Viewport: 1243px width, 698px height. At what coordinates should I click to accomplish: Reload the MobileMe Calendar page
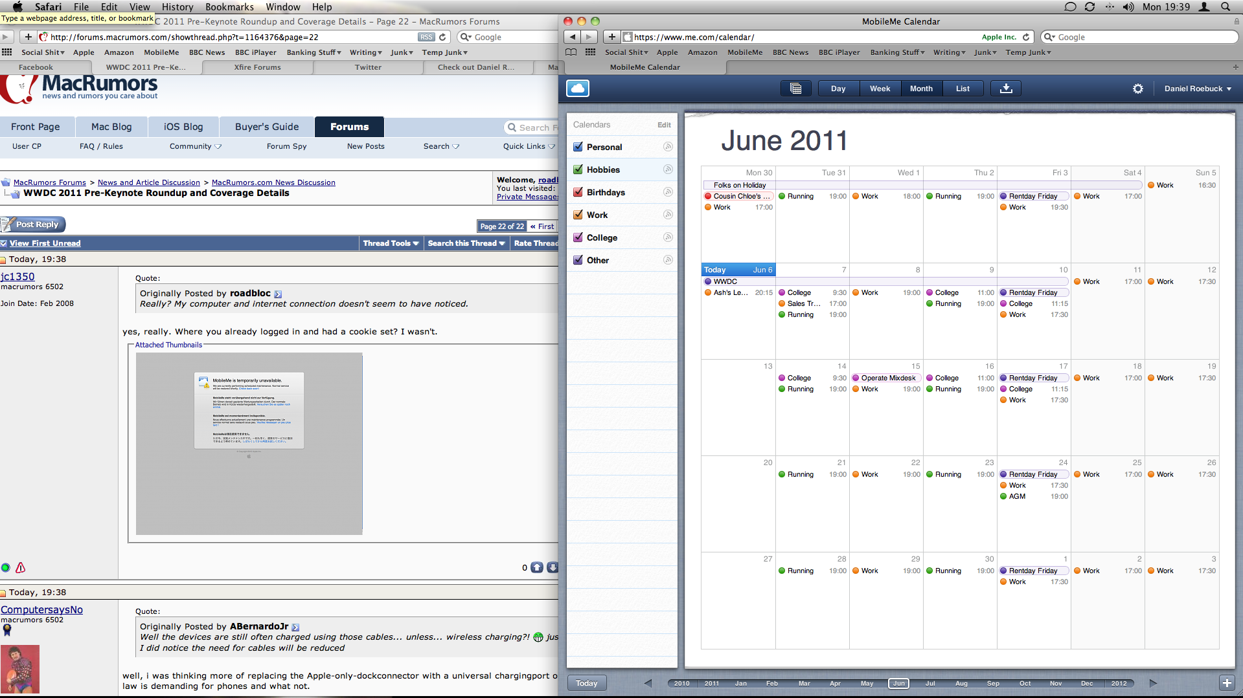coord(1026,37)
